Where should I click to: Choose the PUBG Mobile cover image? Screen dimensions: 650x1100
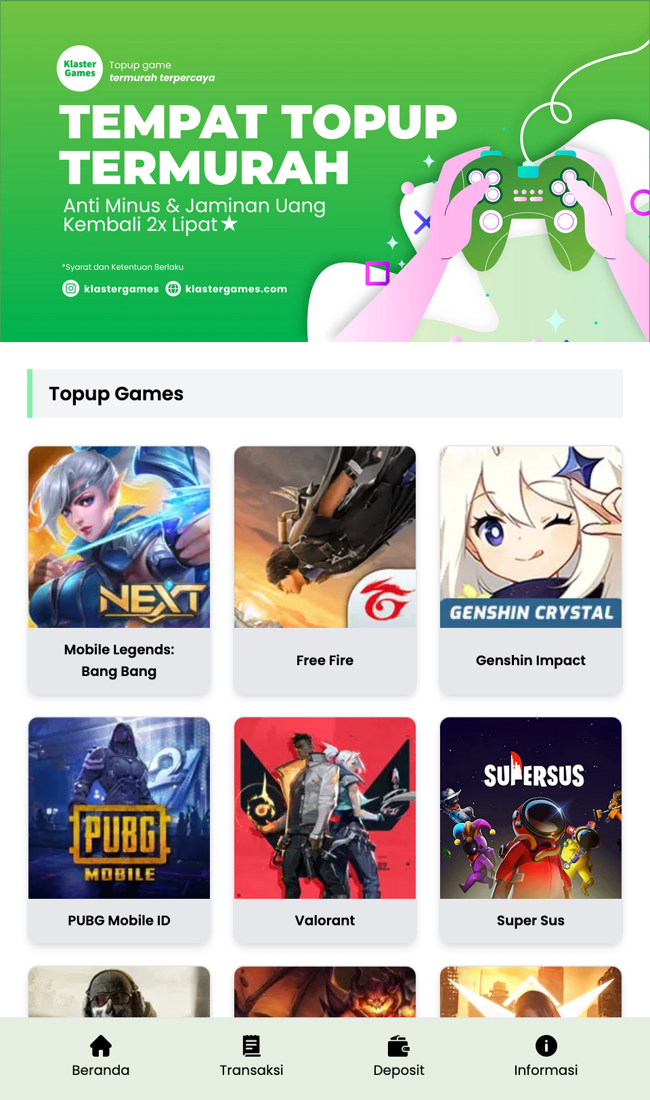[119, 808]
